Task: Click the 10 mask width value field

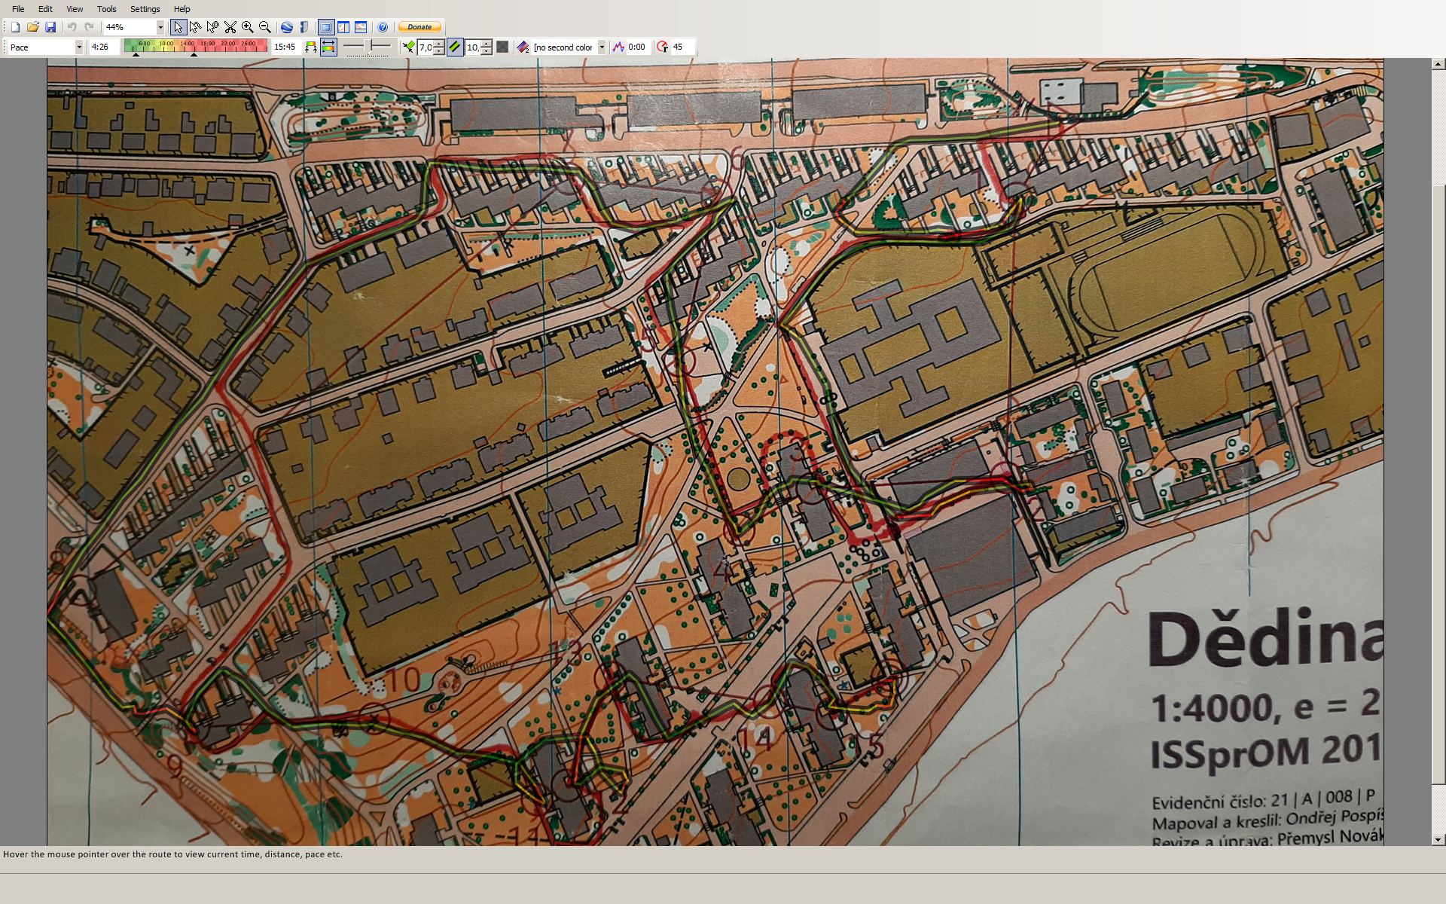Action: (473, 47)
